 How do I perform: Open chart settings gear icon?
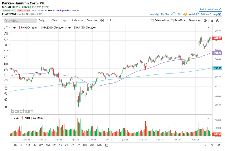click(x=205, y=21)
